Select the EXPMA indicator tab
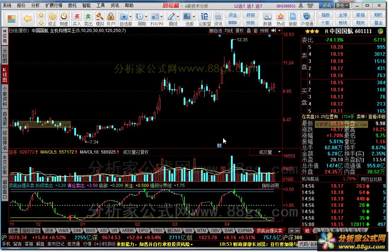 click(x=245, y=230)
